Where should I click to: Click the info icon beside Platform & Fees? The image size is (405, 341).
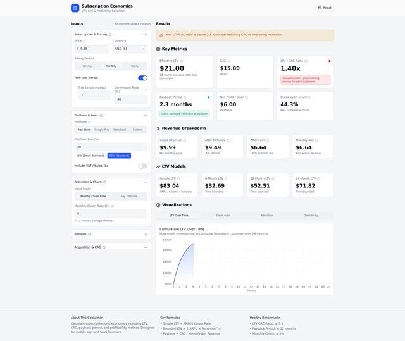tap(101, 115)
